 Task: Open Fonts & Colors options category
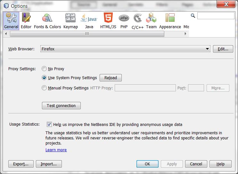click(x=47, y=21)
